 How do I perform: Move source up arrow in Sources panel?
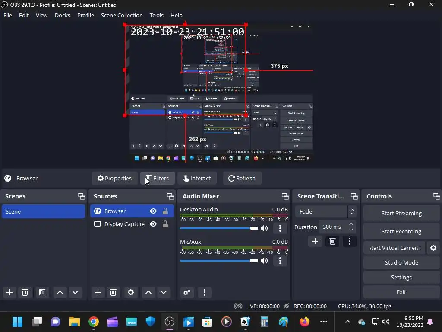tap(148, 292)
